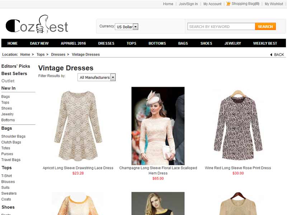
Task: Open the blonde model dress thumbnail
Action: coord(158,204)
